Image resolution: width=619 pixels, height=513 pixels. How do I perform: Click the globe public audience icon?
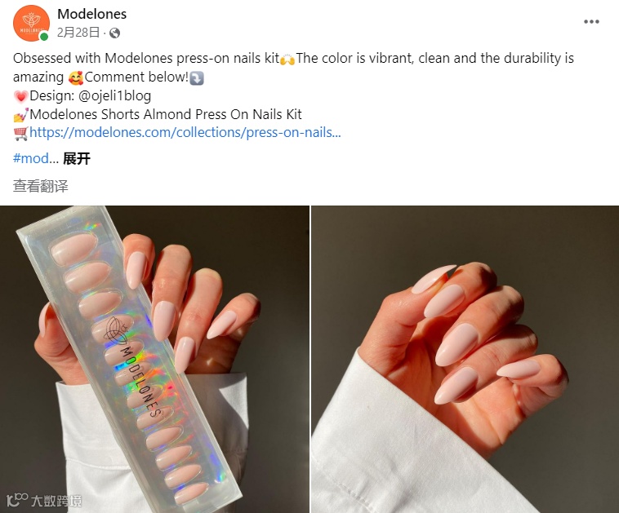click(114, 33)
